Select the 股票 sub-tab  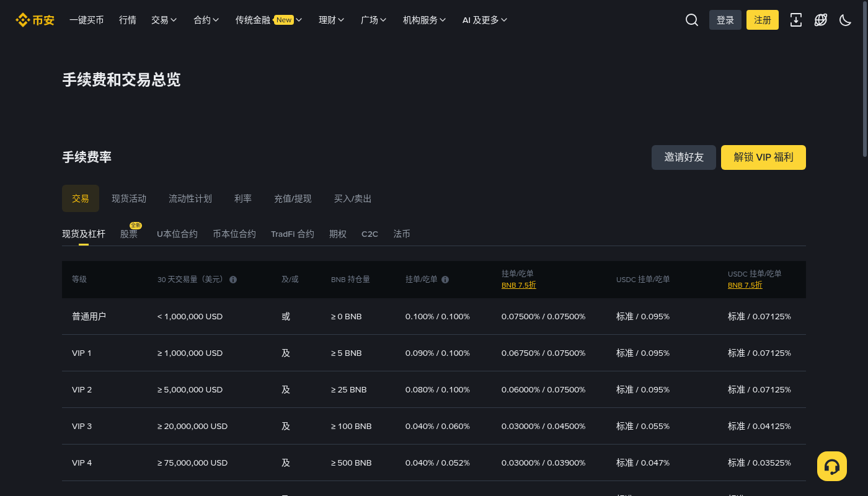[x=129, y=234]
